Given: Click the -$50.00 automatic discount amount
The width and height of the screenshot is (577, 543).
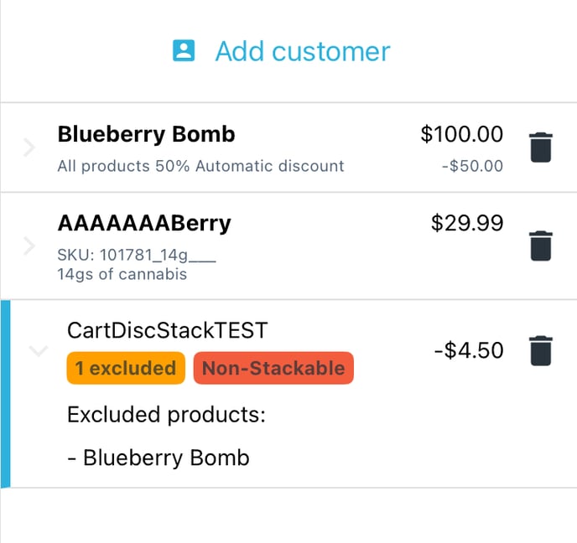Looking at the screenshot, I should [x=472, y=166].
